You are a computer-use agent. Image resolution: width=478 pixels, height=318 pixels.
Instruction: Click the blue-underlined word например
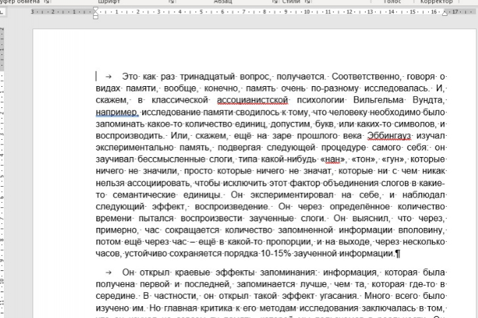pyautogui.click(x=117, y=112)
